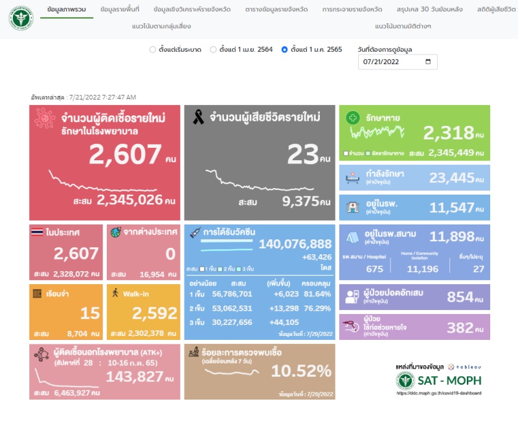Open the แนวโน้มตามกลุ่มเสี่ยง link
518x421 pixels.
pos(152,26)
